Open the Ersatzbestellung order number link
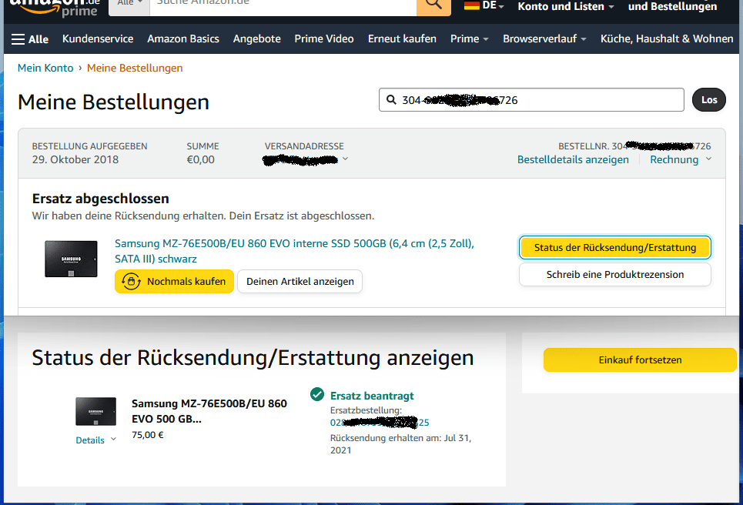 tap(380, 423)
